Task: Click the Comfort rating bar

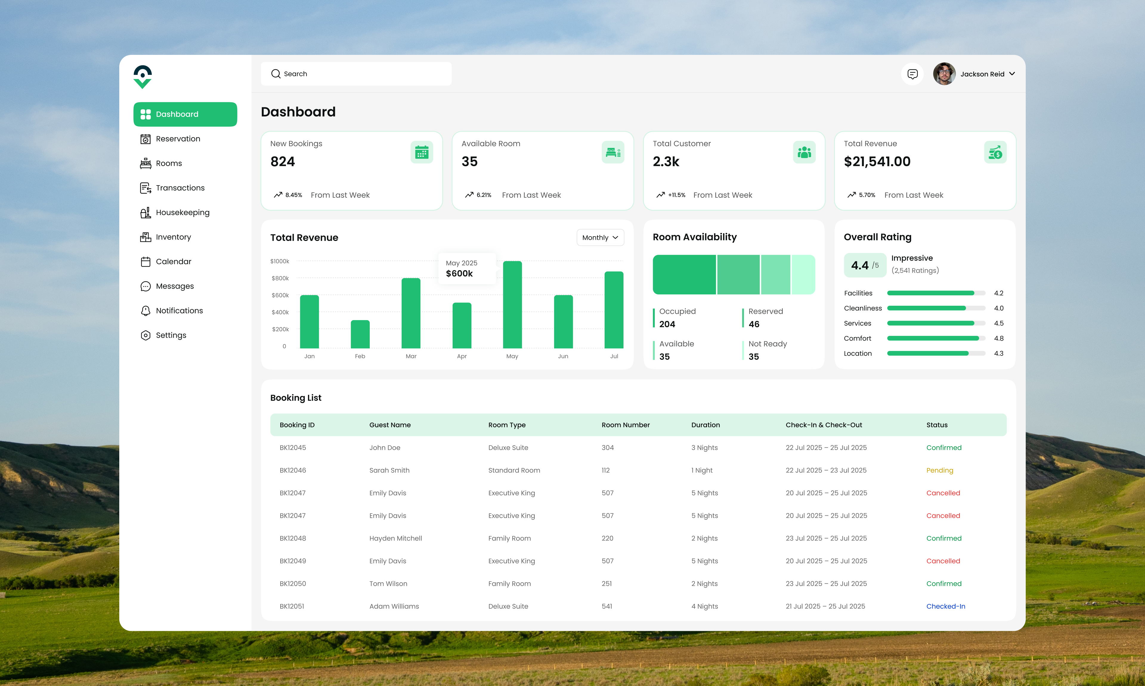Action: pos(936,339)
